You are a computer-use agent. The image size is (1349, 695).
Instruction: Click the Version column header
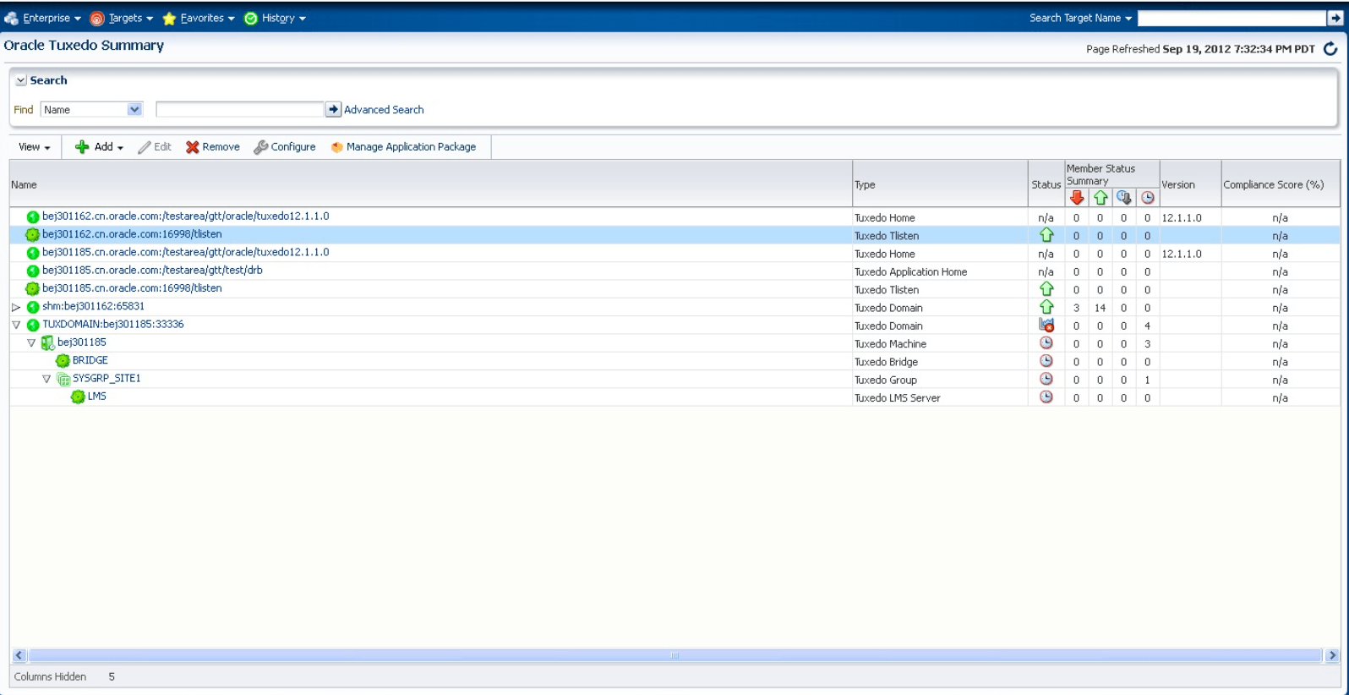pyautogui.click(x=1190, y=184)
